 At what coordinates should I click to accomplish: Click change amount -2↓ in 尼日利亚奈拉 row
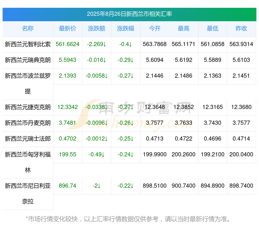(97, 186)
